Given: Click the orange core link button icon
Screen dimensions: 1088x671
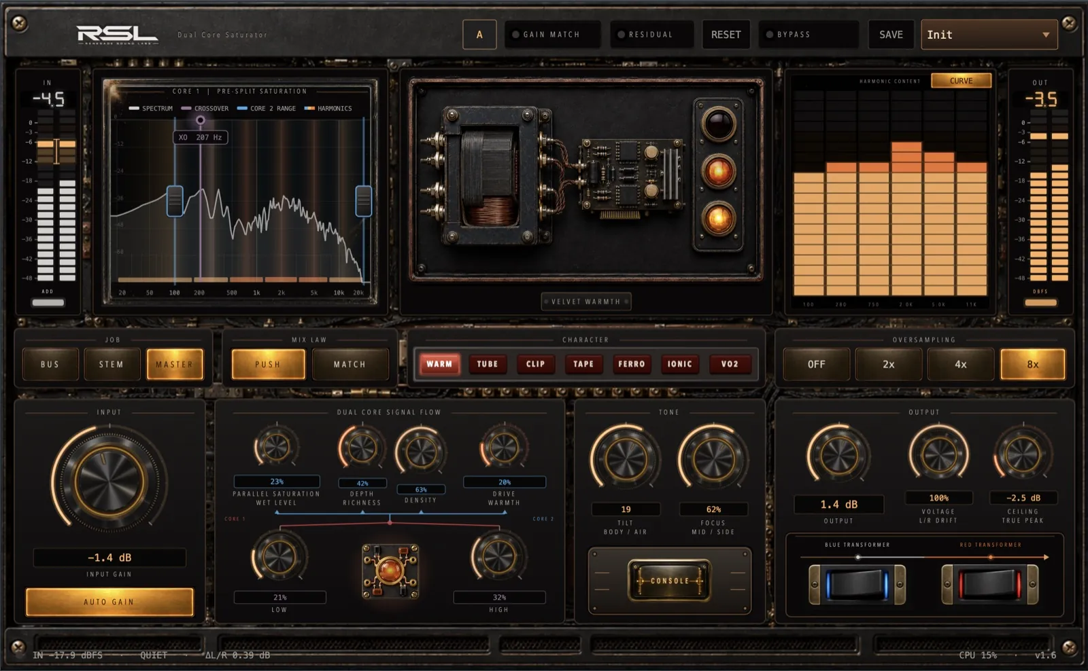Looking at the screenshot, I should (x=390, y=570).
